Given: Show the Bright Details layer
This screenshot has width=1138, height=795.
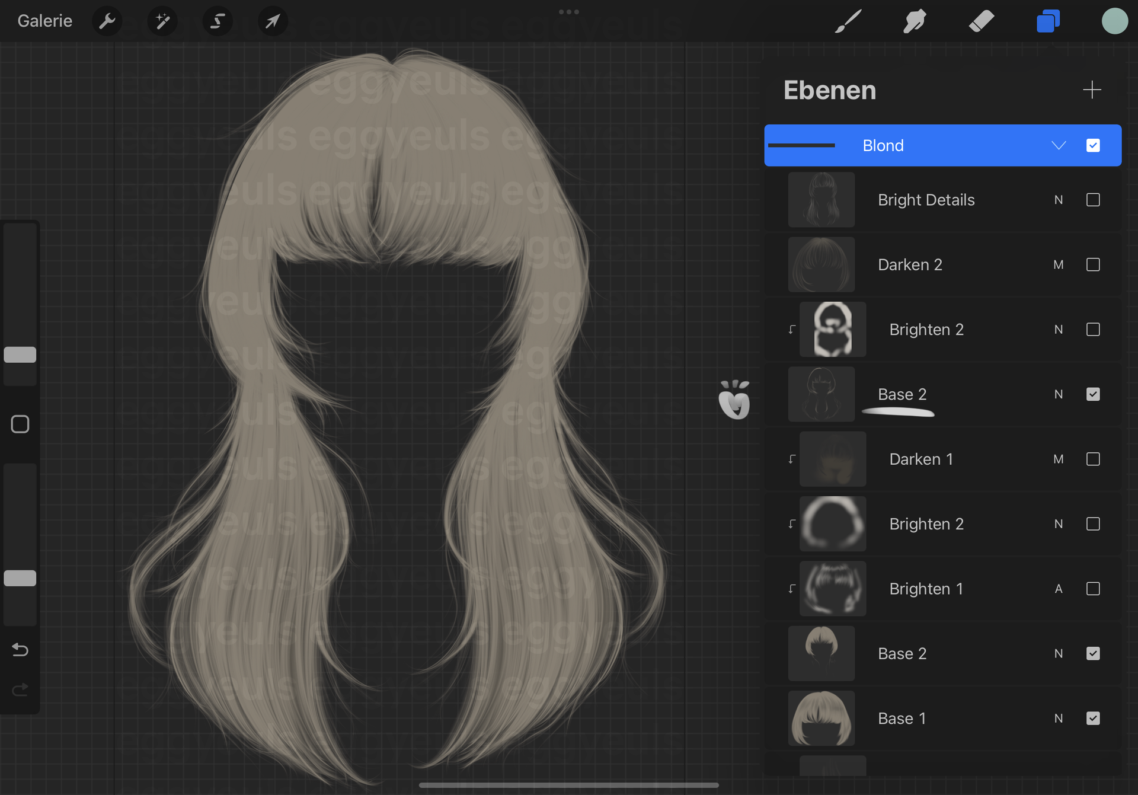Looking at the screenshot, I should (x=1093, y=200).
